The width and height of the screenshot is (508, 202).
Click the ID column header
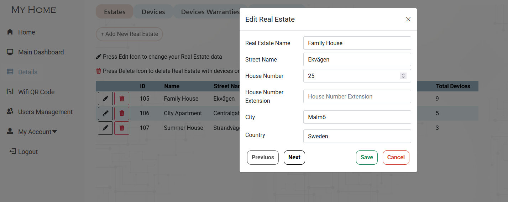tap(142, 86)
